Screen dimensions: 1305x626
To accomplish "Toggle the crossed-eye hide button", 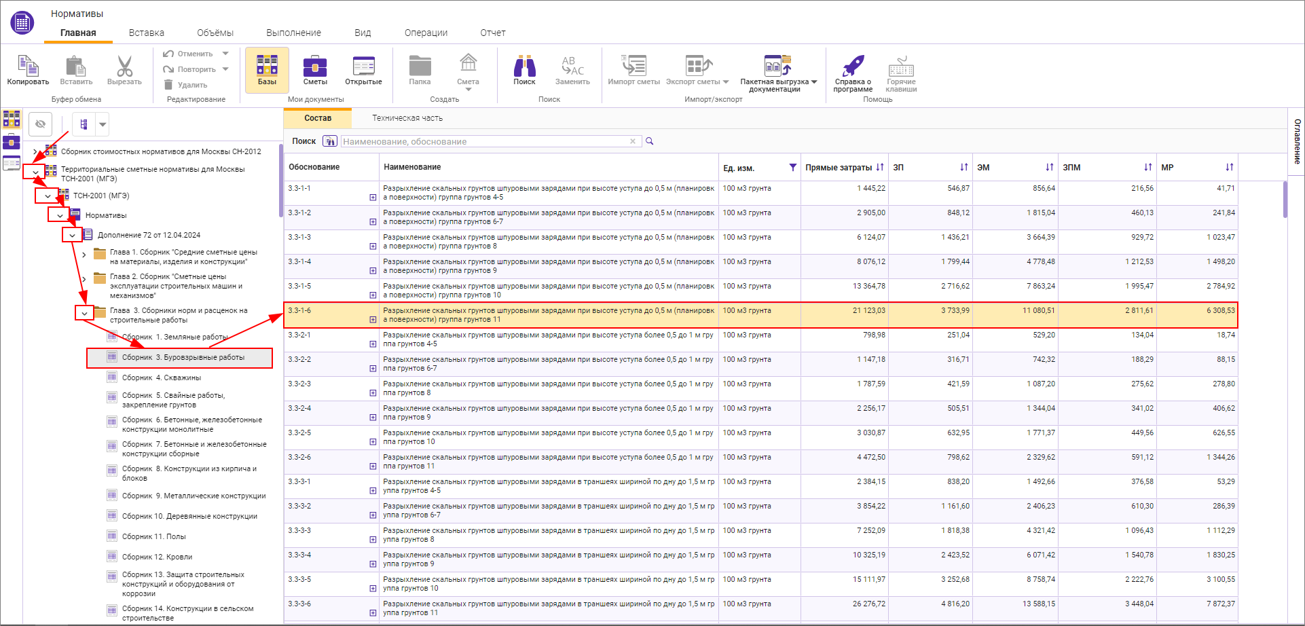I will coord(41,124).
